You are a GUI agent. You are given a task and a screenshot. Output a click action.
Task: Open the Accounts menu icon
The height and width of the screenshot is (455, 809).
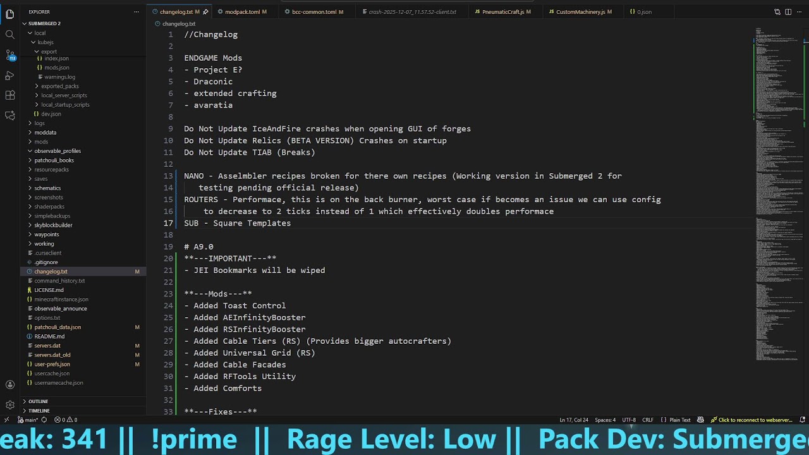point(9,385)
